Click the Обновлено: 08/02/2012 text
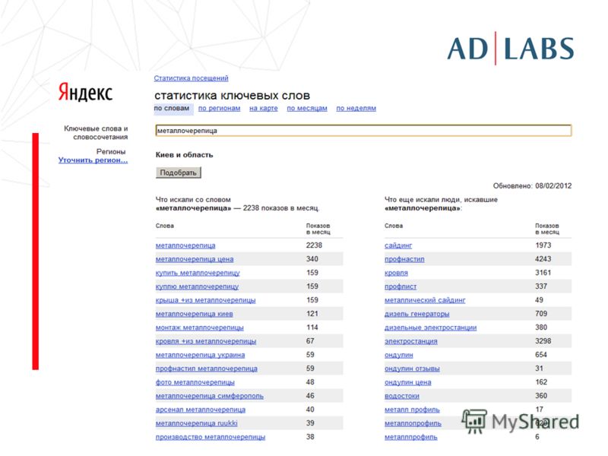Viewport: 608px width, 456px height. [x=532, y=185]
